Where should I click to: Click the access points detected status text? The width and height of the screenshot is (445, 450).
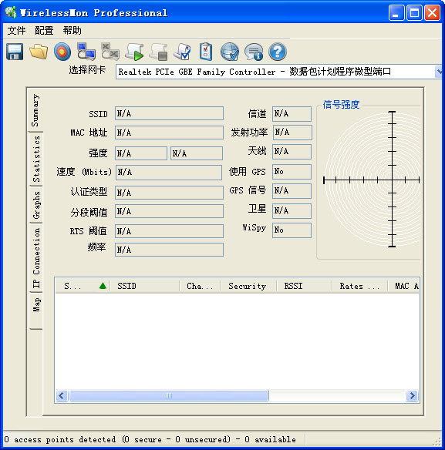point(150,440)
